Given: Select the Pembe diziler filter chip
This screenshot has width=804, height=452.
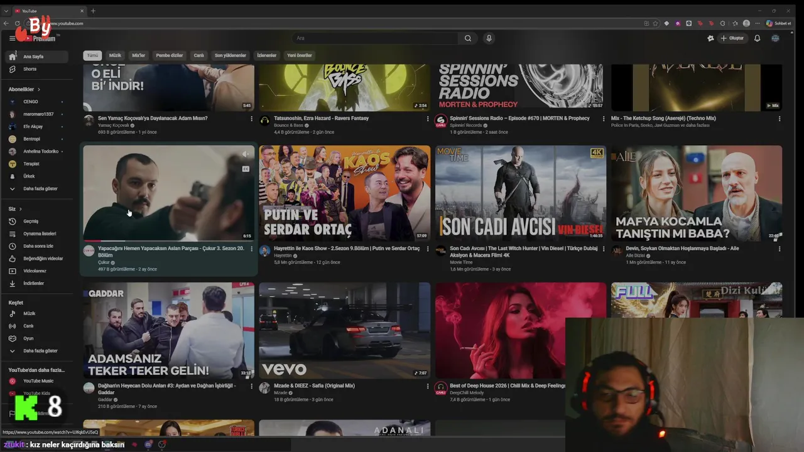Looking at the screenshot, I should pos(170,55).
